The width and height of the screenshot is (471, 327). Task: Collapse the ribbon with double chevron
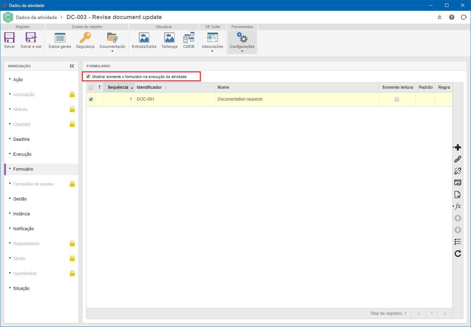(x=439, y=17)
